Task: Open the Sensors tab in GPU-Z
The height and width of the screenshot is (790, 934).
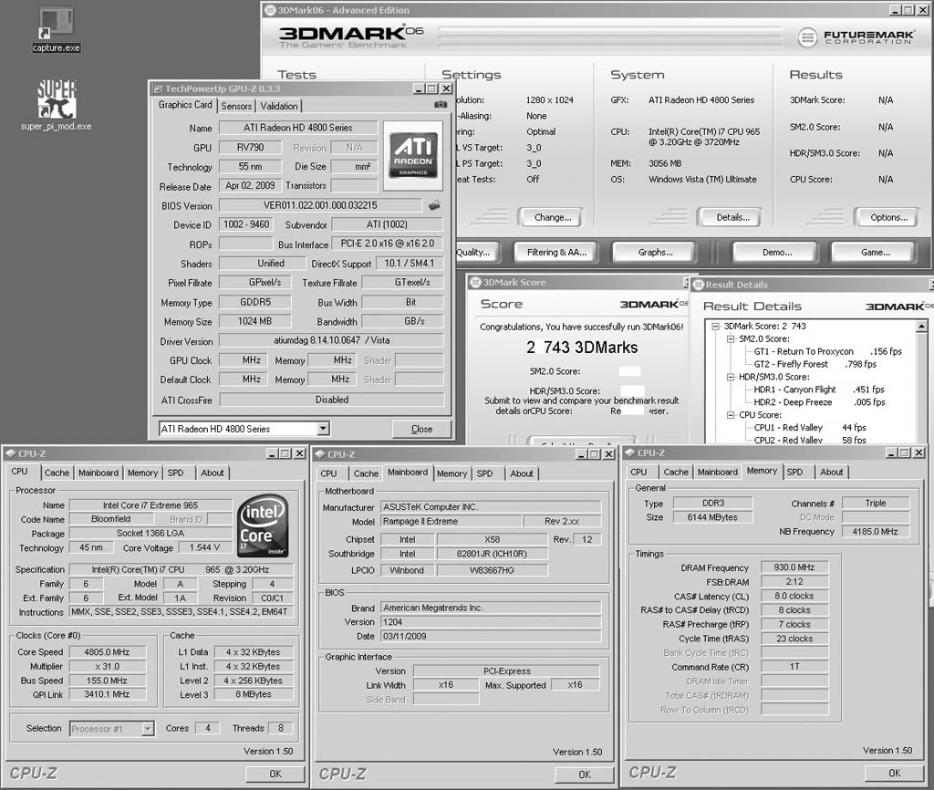Action: pyautogui.click(x=236, y=106)
